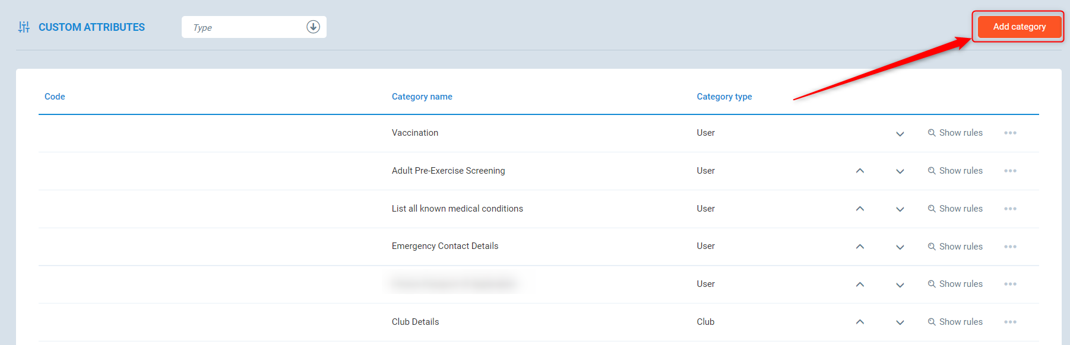Click the Add category button
Viewport: 1070px width, 345px height.
click(x=1019, y=27)
